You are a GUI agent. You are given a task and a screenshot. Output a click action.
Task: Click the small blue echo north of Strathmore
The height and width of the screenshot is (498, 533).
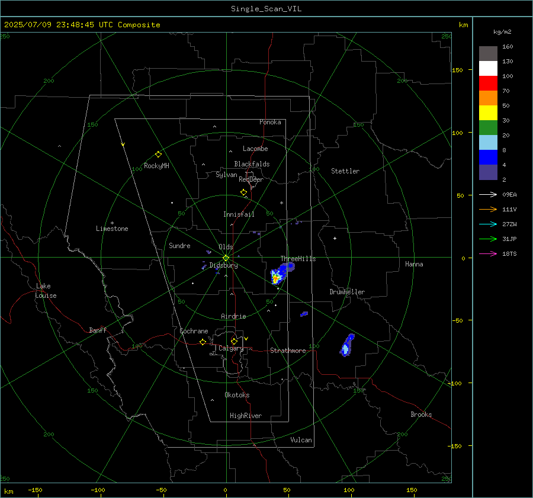(304, 314)
